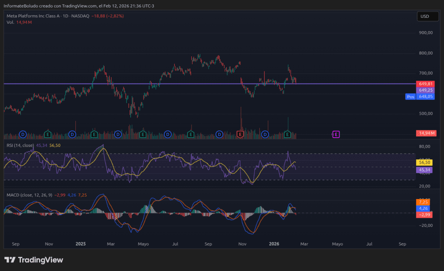
Task: Click the Vol. volume indicator legend
Action: (10, 22)
